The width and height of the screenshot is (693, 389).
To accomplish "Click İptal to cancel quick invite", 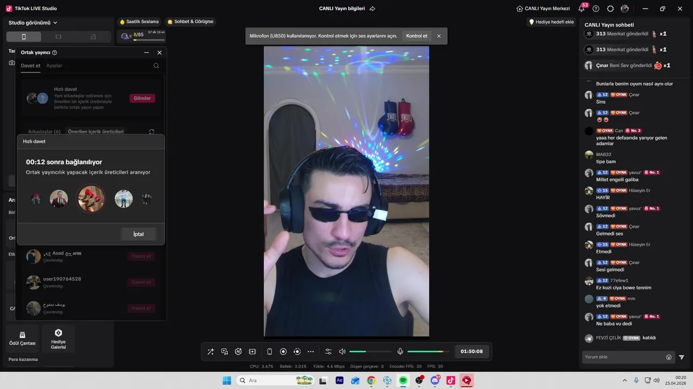I will (x=139, y=234).
